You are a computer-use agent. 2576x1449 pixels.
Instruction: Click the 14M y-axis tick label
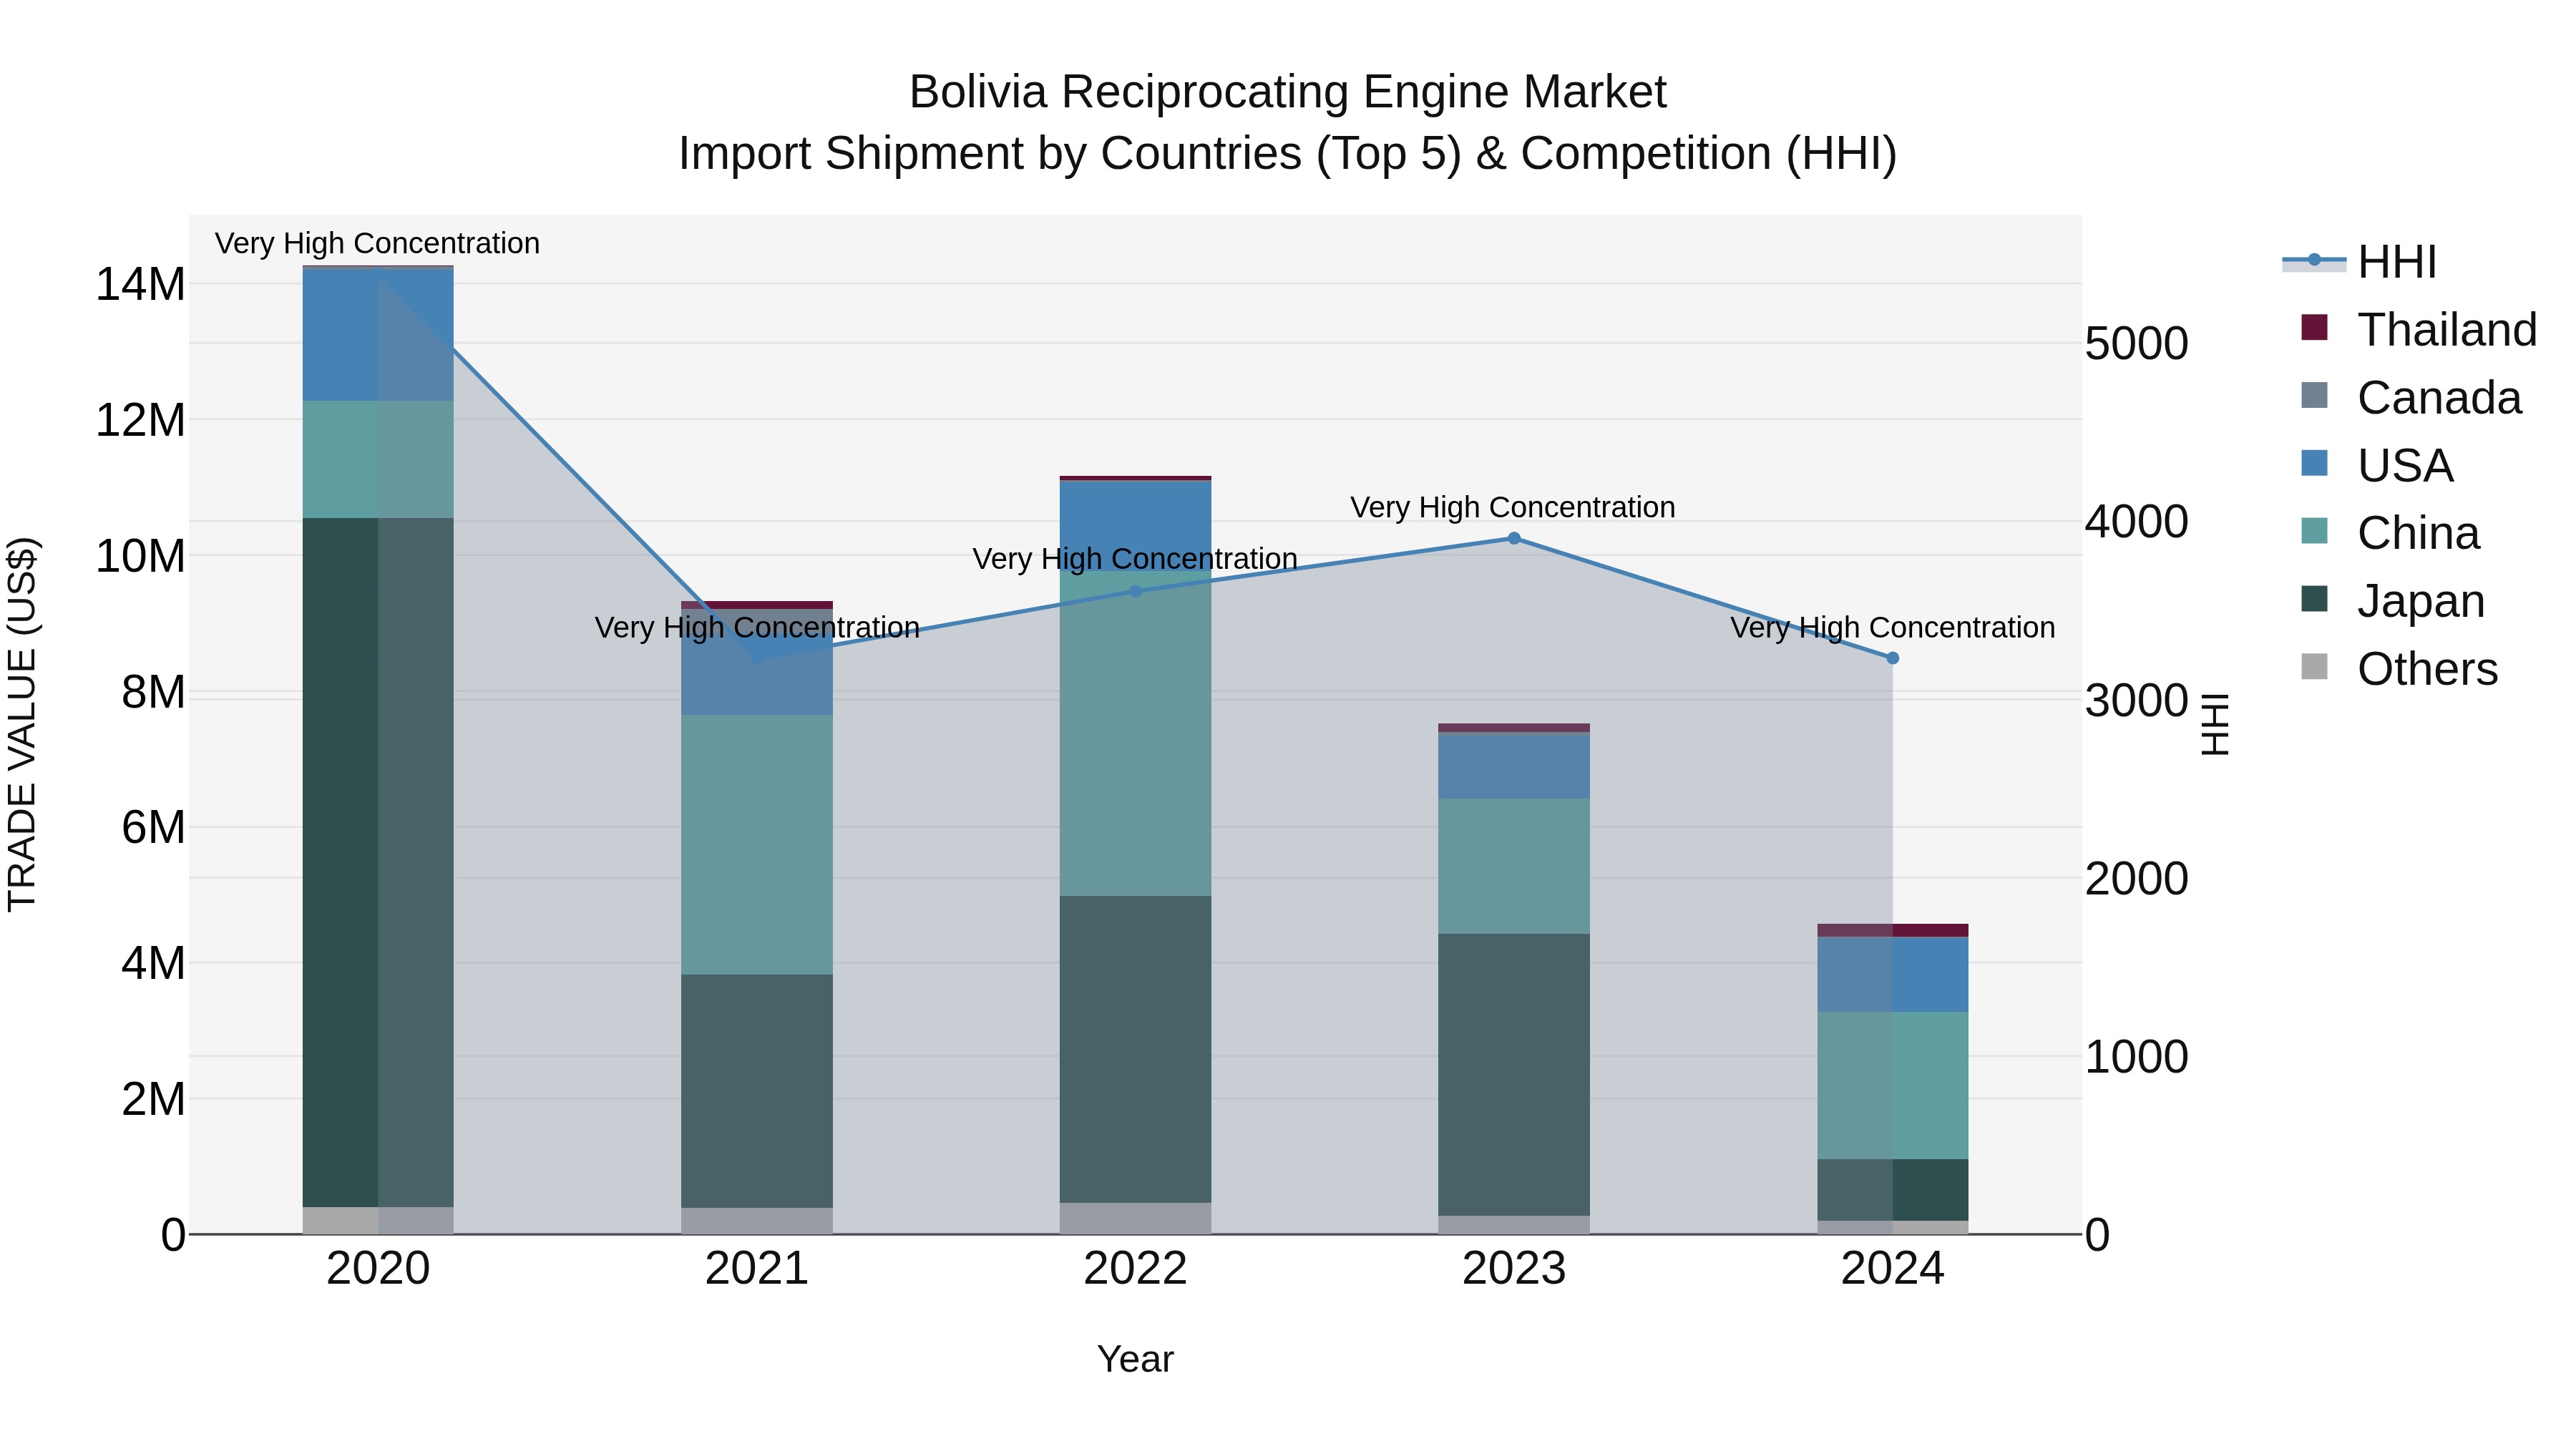tap(140, 284)
